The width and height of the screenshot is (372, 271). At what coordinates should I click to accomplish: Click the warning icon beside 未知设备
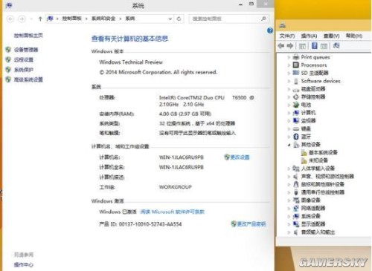pos(304,160)
